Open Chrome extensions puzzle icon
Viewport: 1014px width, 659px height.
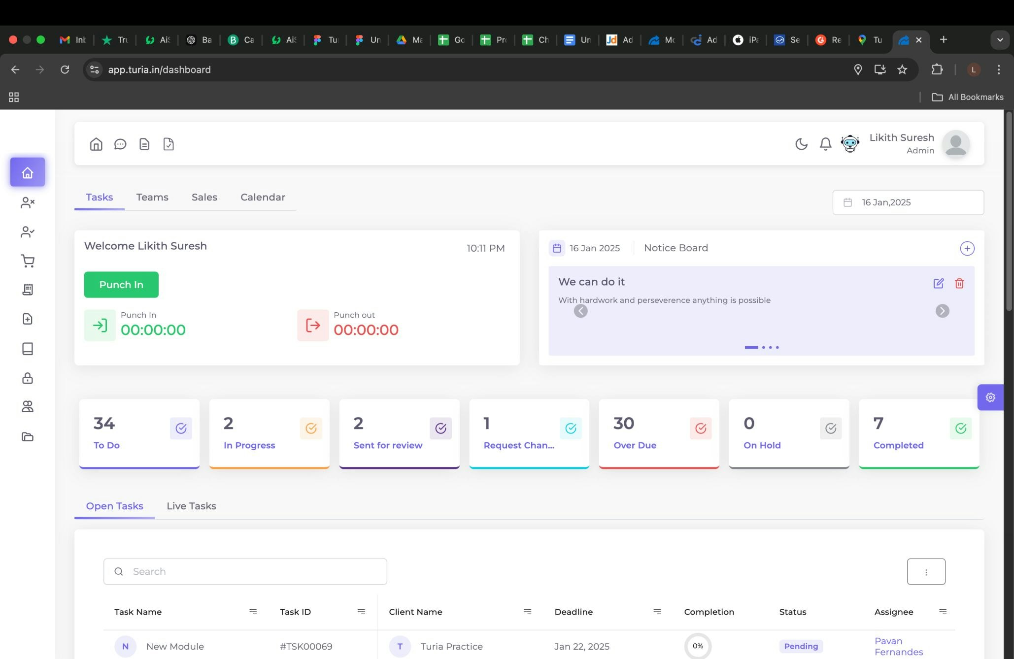coord(937,69)
